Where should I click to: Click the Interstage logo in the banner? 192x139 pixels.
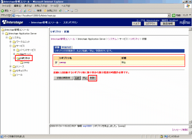coord(13,22)
